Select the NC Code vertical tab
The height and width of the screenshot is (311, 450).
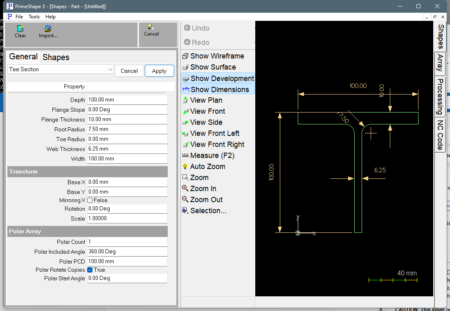[x=440, y=135]
